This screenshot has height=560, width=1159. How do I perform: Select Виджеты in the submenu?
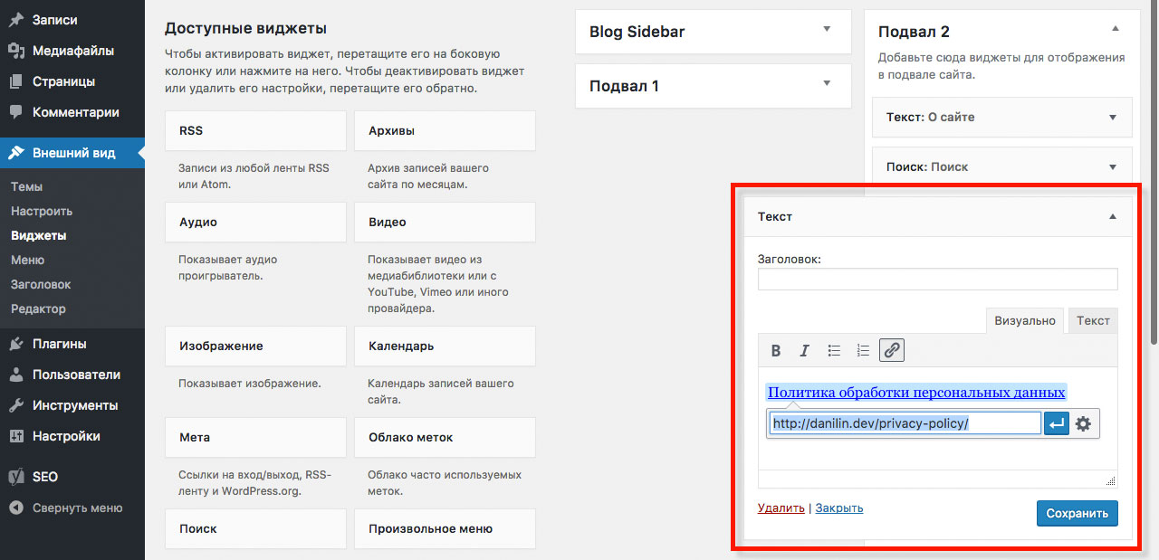tap(39, 235)
